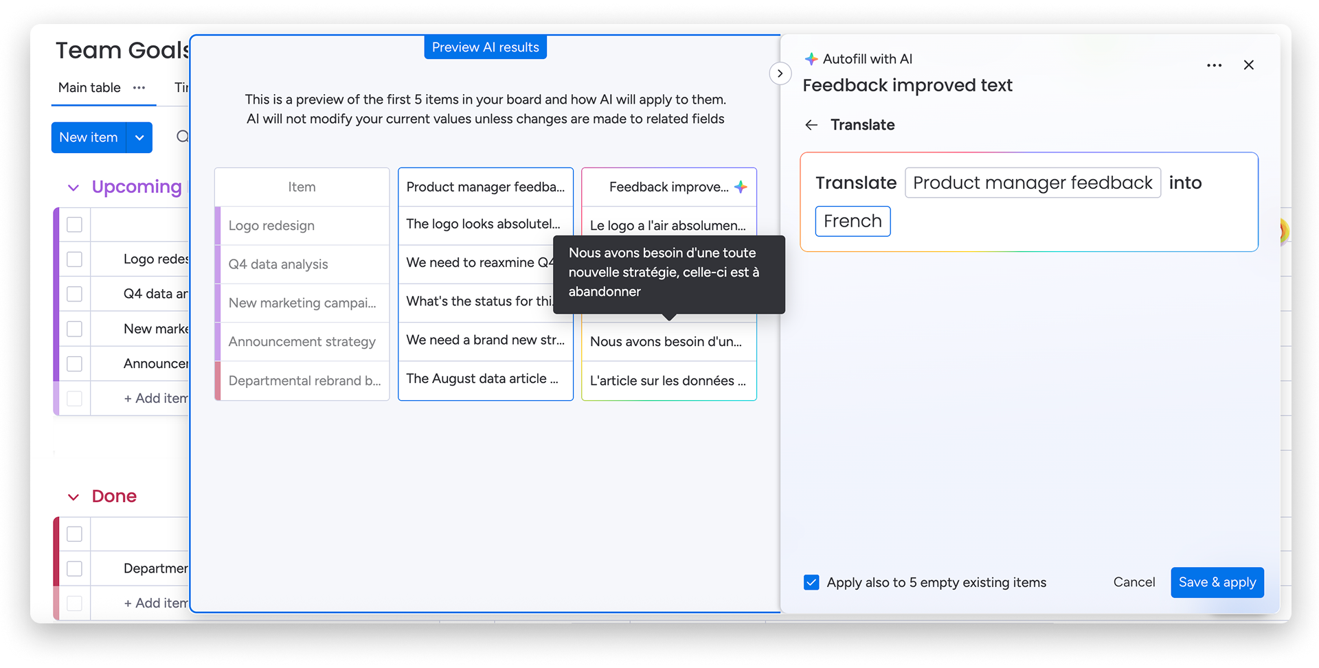This screenshot has width=1319, height=668.
Task: Click the Done group title
Action: [x=114, y=496]
